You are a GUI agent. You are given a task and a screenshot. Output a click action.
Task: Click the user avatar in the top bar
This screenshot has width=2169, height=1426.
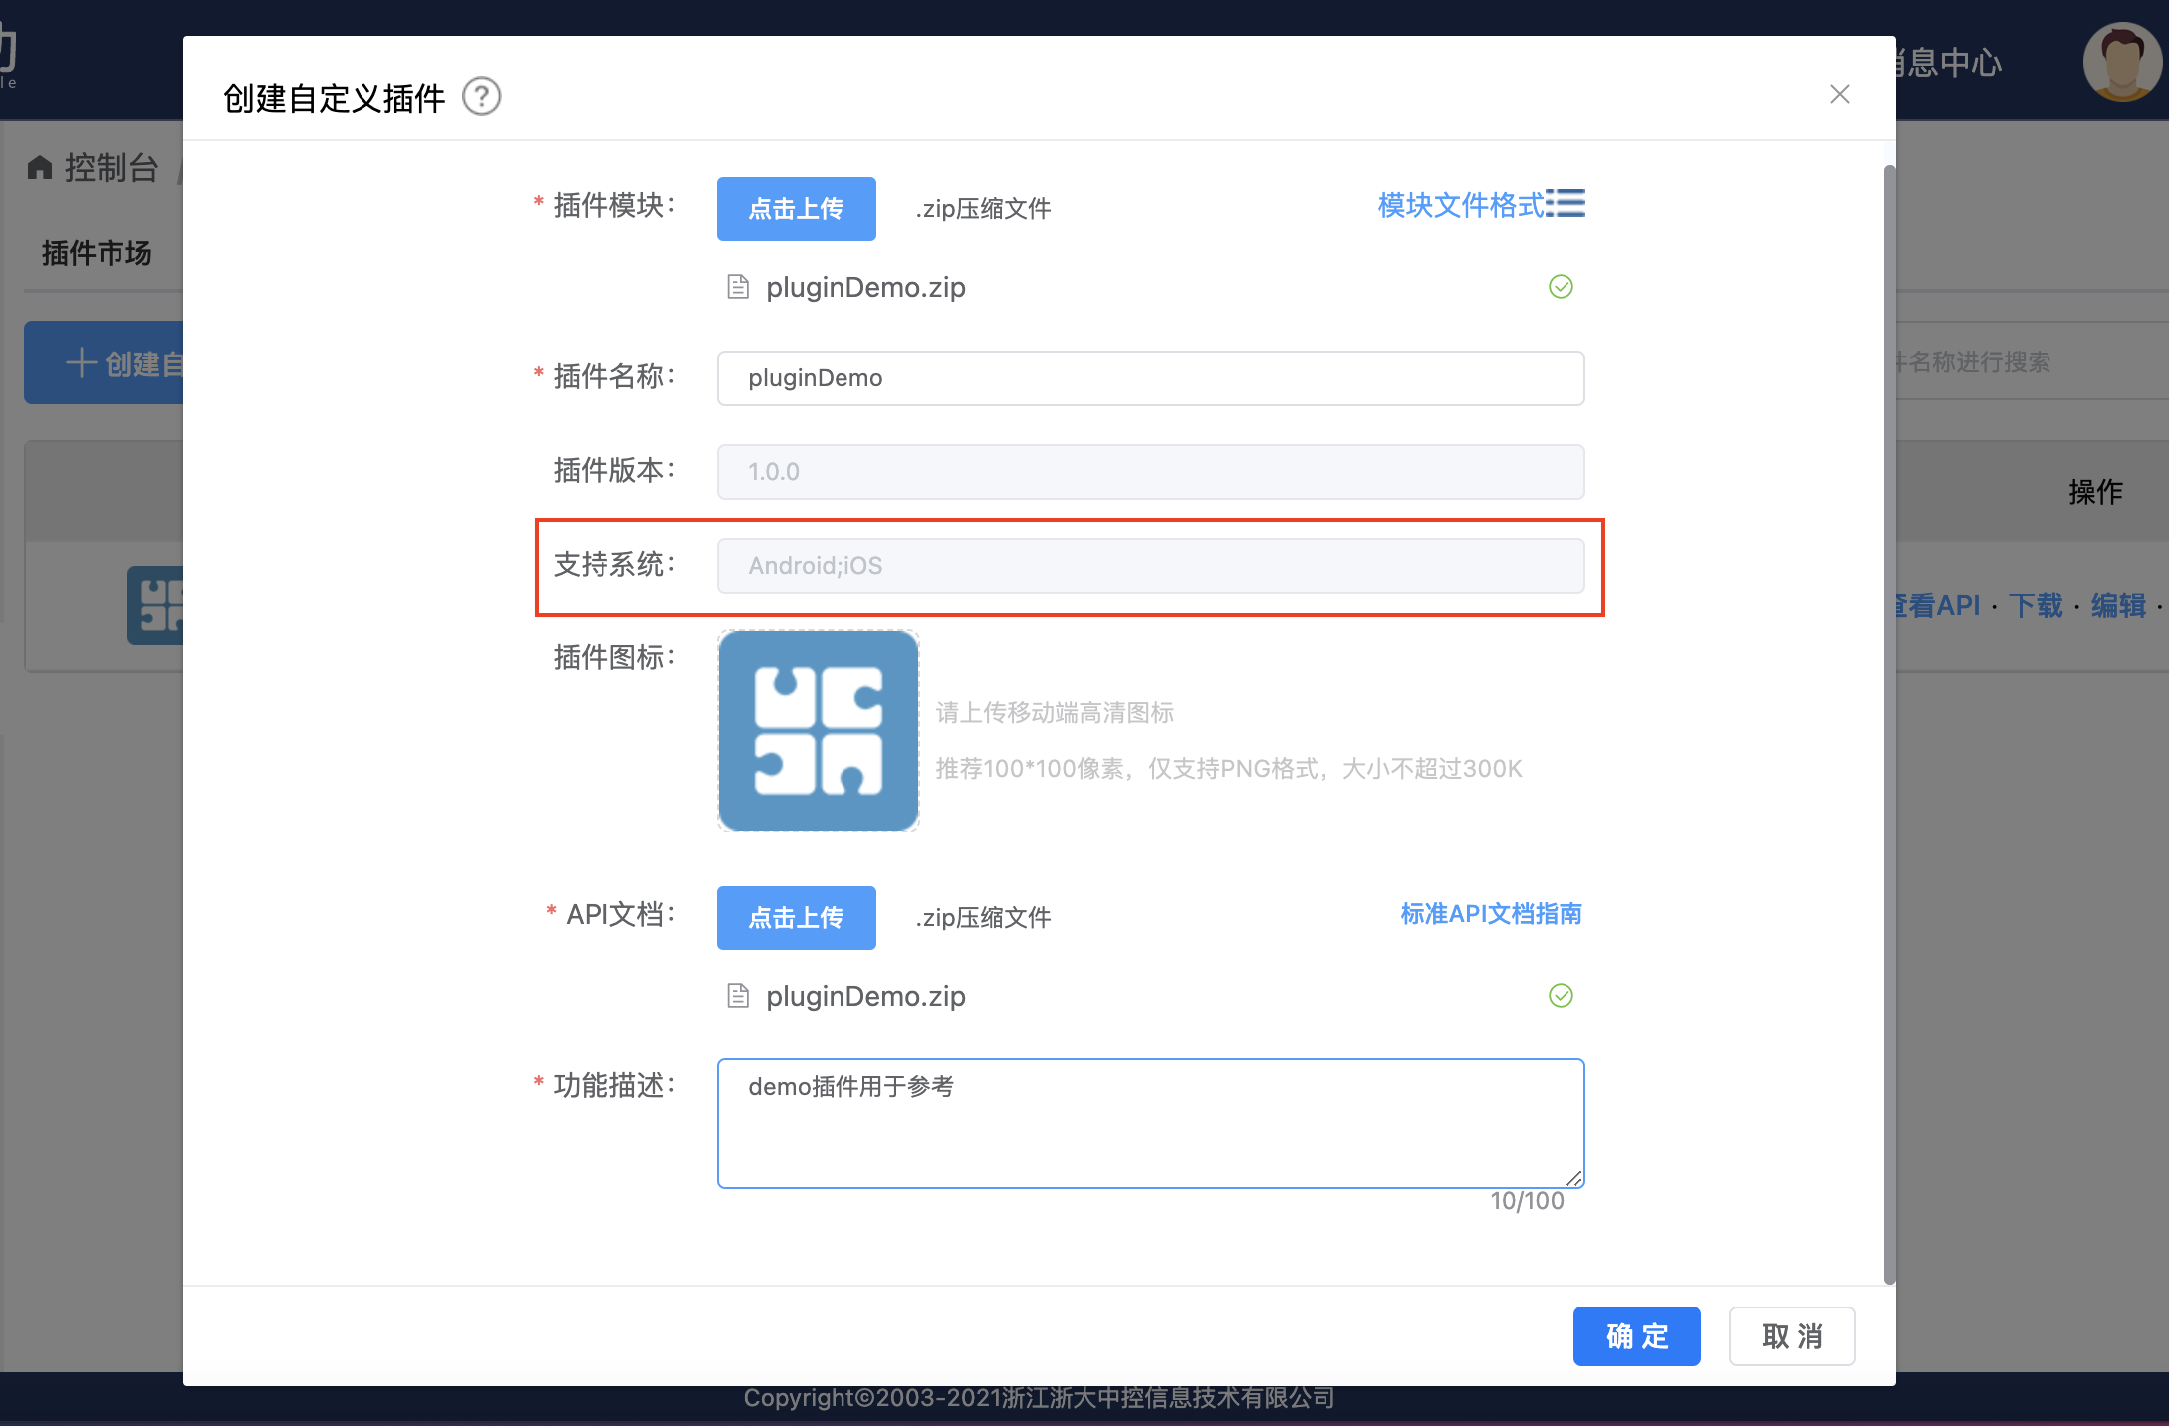click(2122, 62)
